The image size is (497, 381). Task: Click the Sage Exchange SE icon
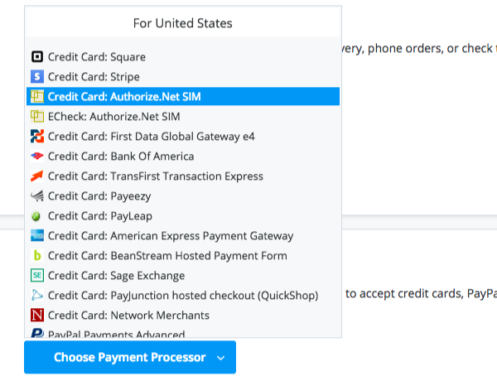[36, 276]
